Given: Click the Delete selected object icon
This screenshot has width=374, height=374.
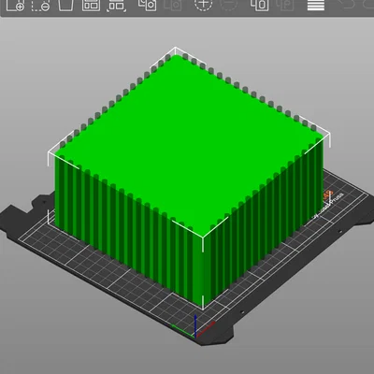Looking at the screenshot, I should pos(40,6).
